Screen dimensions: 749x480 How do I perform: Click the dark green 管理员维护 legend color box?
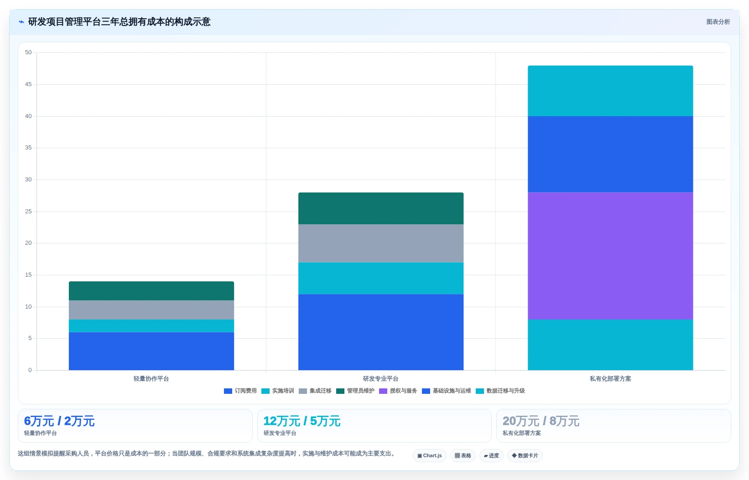[x=340, y=391]
